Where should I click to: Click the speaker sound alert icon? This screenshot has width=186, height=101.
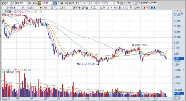click(34, 3)
